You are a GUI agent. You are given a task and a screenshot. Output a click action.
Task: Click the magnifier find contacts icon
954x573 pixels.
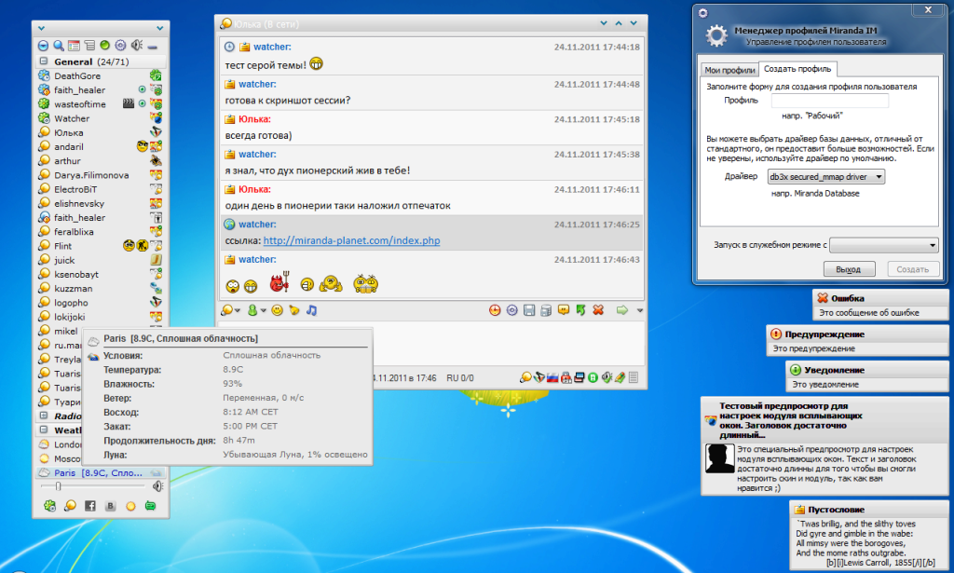[x=59, y=46]
